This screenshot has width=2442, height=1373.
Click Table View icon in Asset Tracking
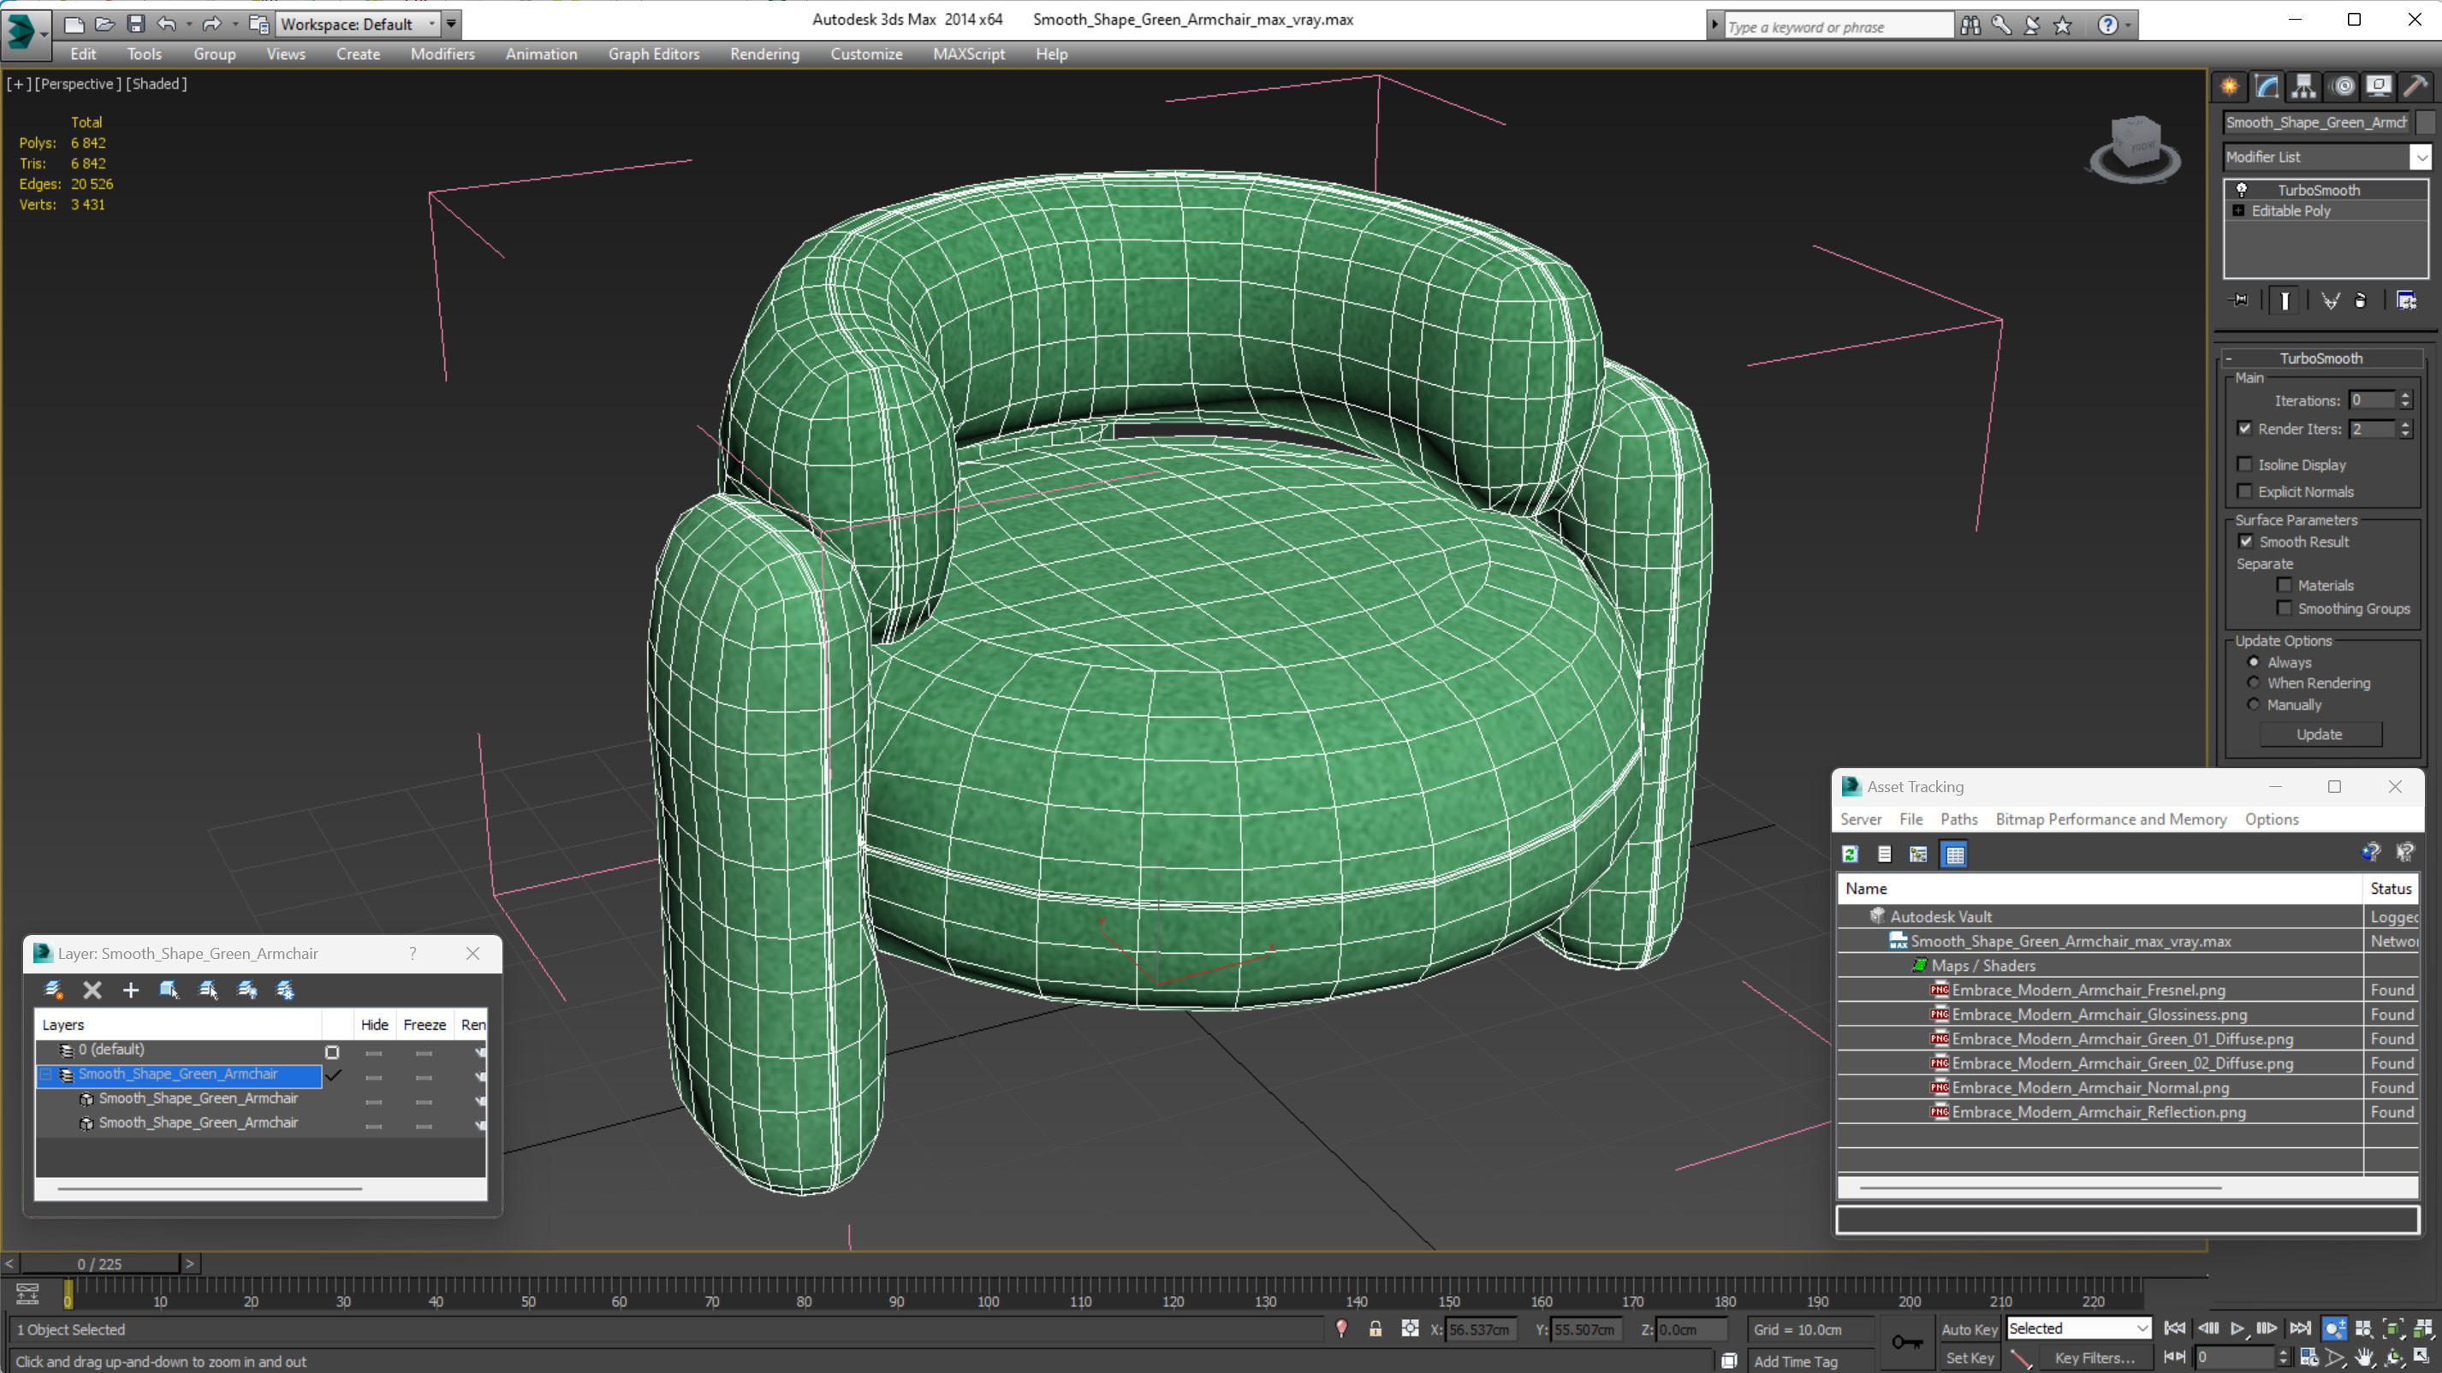1955,854
